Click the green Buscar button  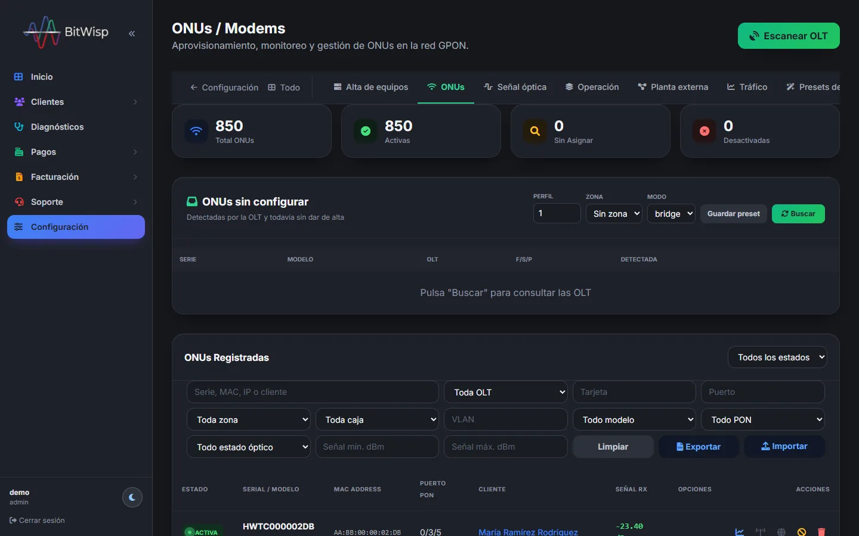point(798,214)
